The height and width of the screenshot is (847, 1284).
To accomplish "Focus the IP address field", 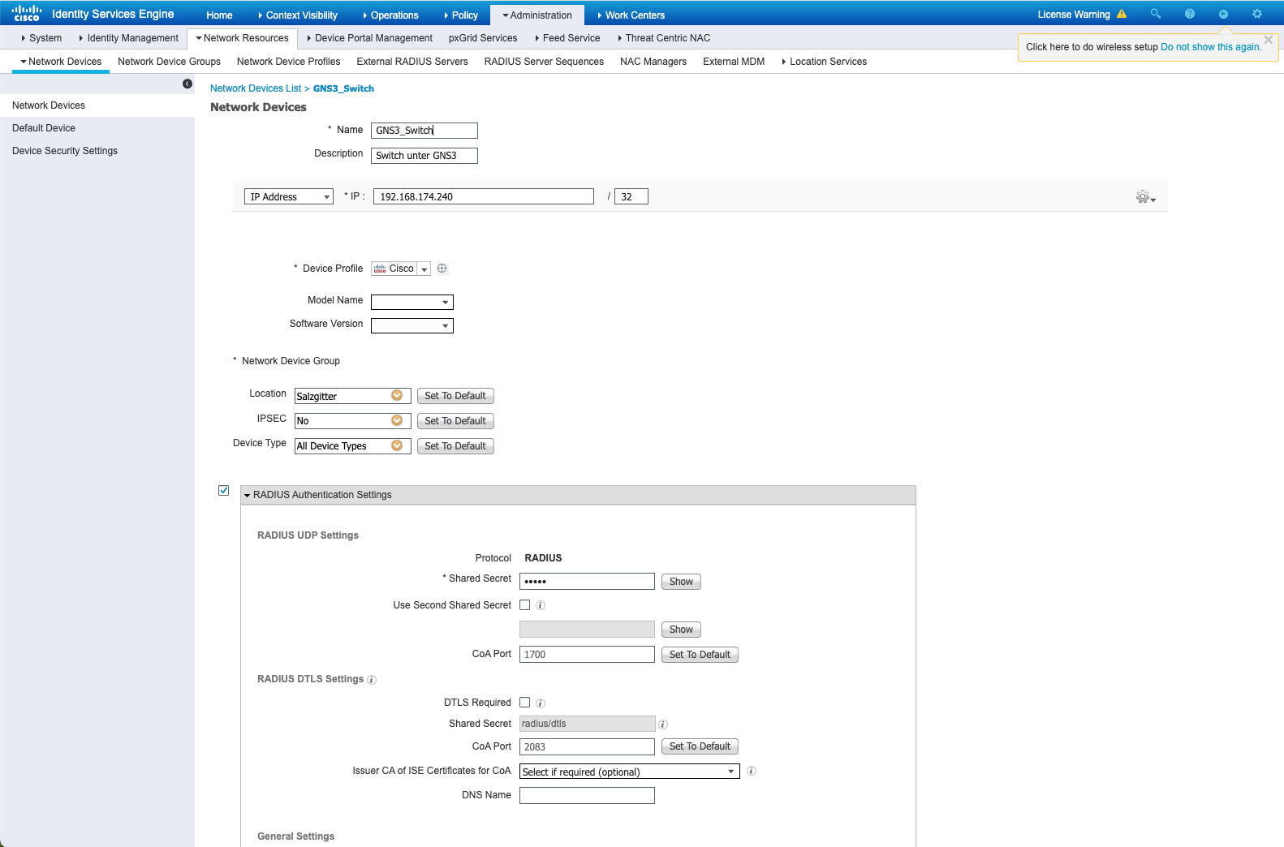I will point(484,196).
